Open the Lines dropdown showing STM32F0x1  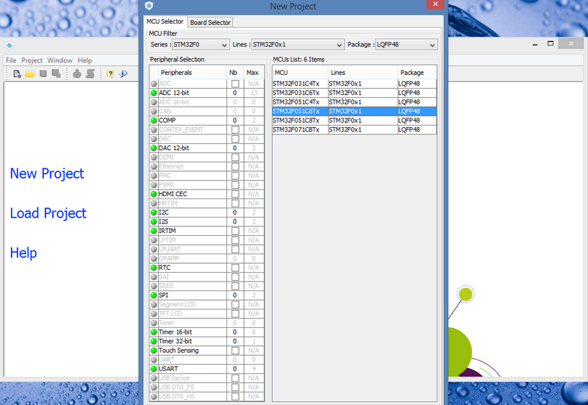tap(298, 45)
